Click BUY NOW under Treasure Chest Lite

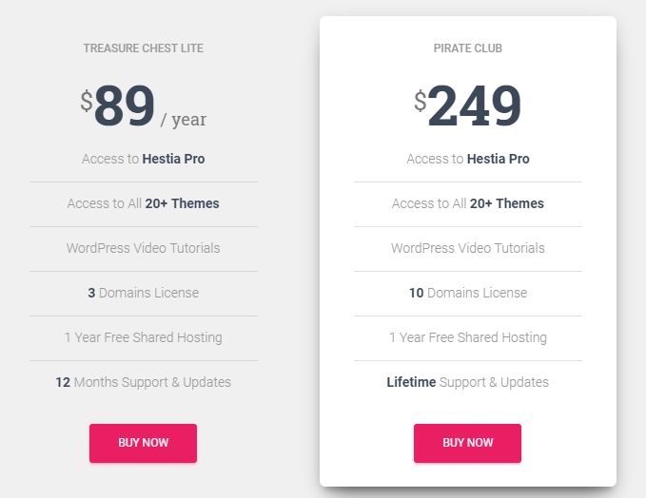(143, 443)
